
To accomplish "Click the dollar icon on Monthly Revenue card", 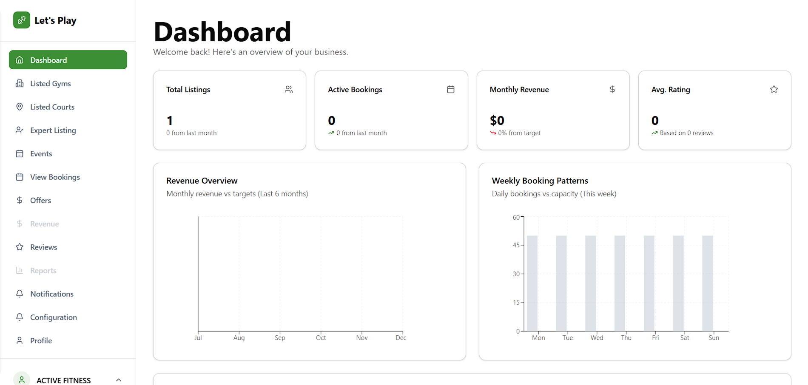I will coord(612,89).
